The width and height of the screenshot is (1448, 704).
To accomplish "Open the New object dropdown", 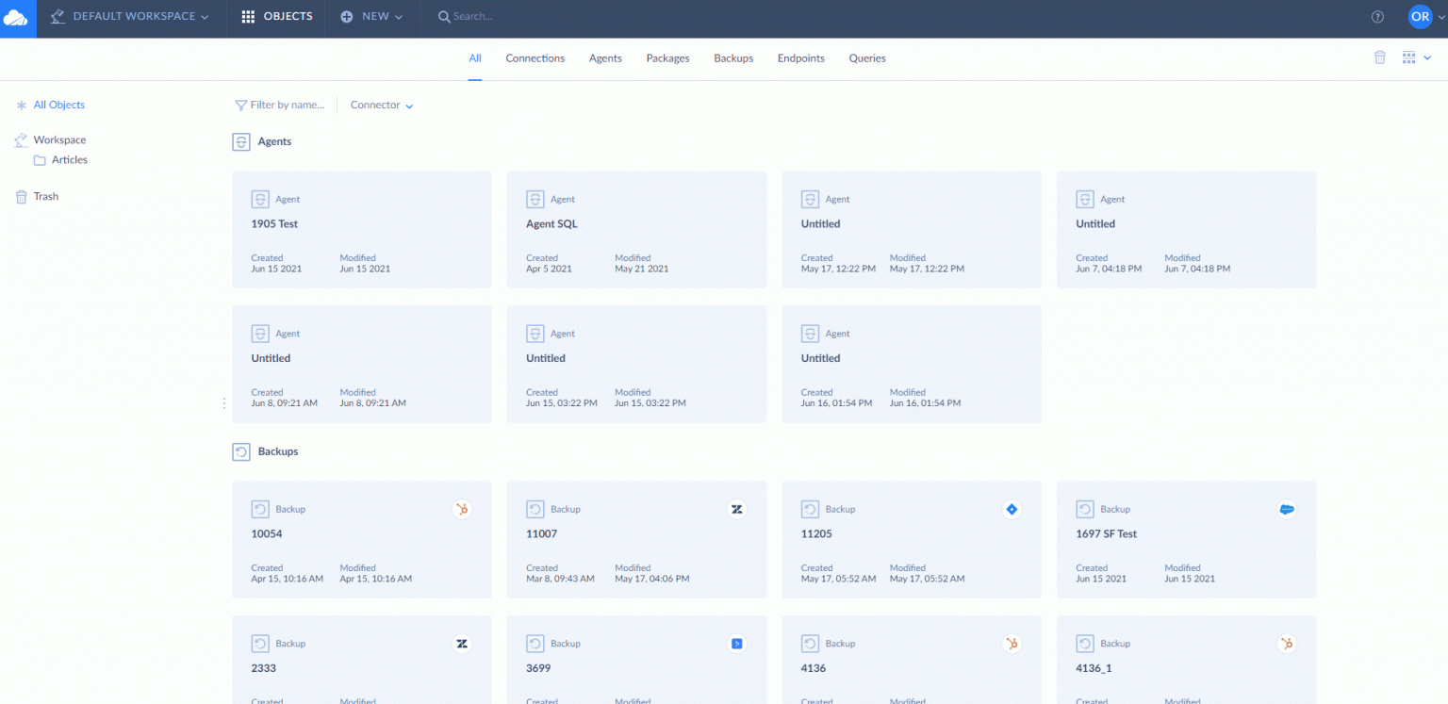I will pos(371,17).
